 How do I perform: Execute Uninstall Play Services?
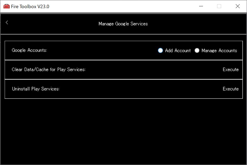pyautogui.click(x=230, y=89)
